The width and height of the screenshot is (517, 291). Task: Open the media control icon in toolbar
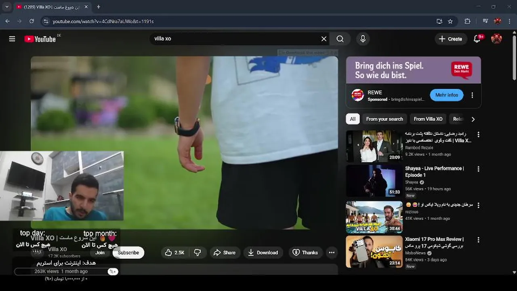point(485,21)
